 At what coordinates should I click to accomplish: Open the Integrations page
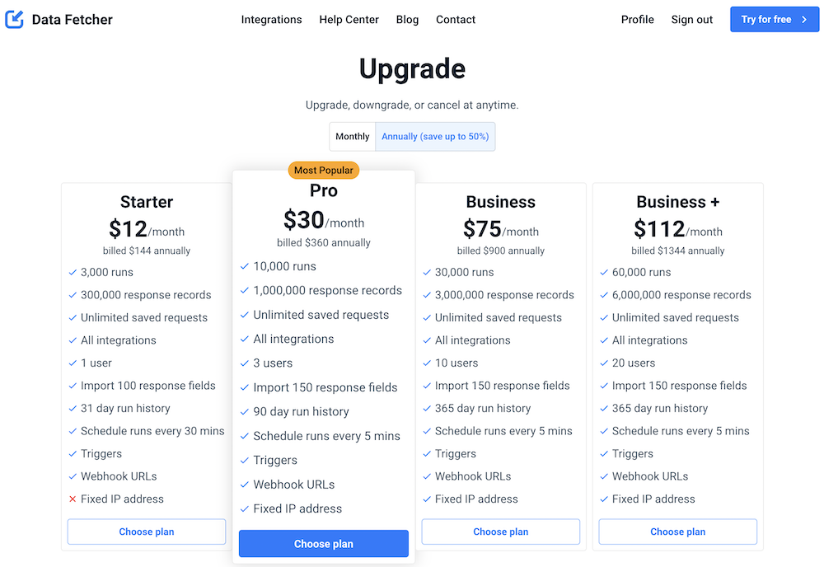pyautogui.click(x=272, y=19)
